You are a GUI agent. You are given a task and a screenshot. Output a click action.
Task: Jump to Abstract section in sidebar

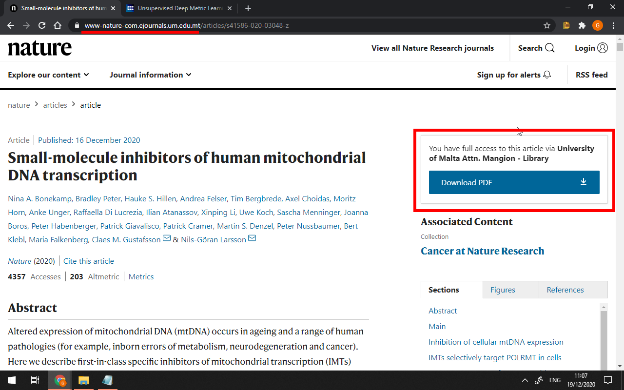(443, 311)
